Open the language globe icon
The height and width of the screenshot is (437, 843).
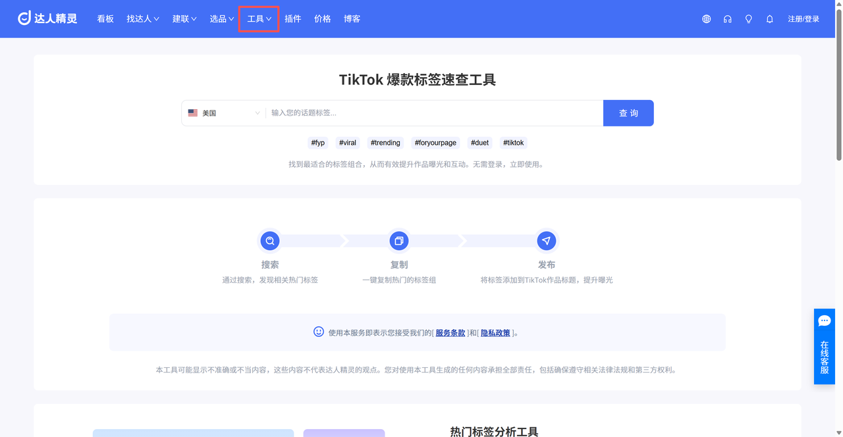click(x=706, y=19)
